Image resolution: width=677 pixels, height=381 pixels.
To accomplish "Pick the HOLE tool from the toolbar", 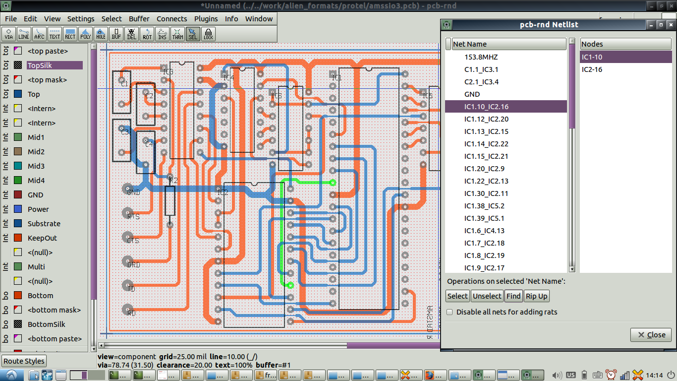I will tap(100, 34).
